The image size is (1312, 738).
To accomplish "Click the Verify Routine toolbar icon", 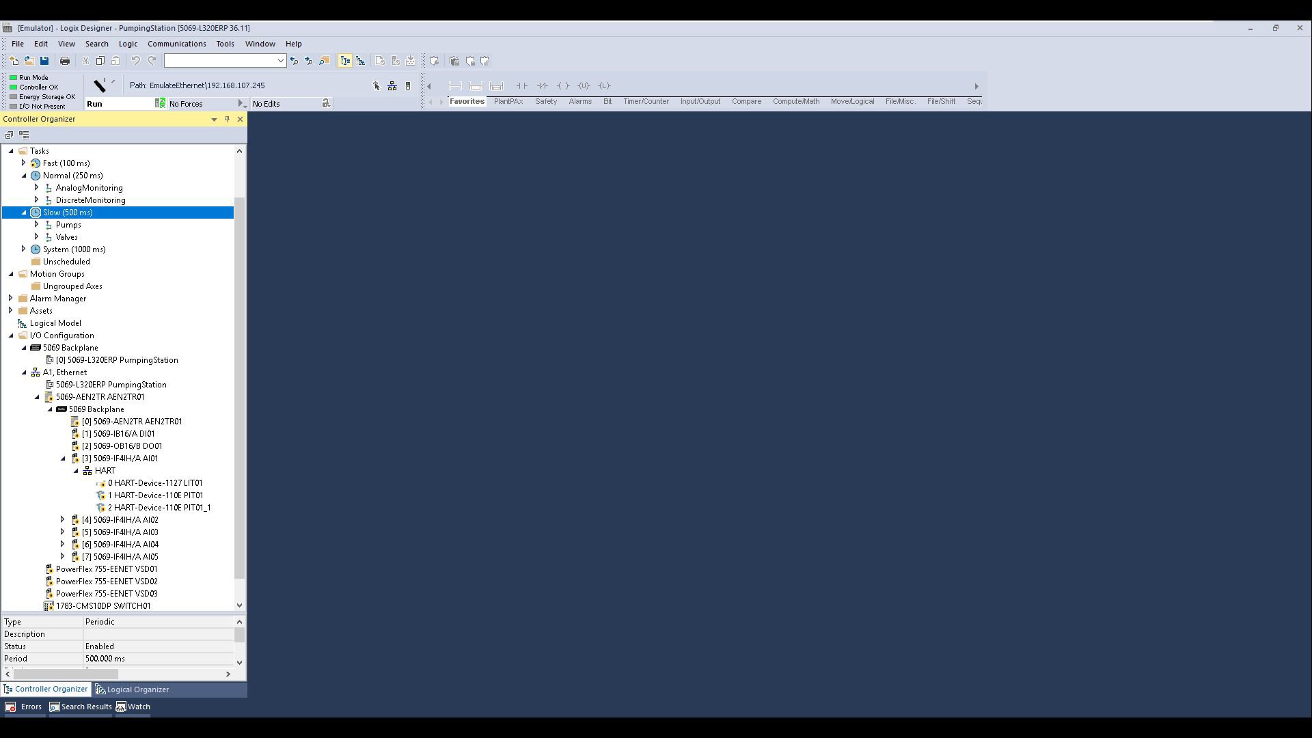I will (x=381, y=61).
